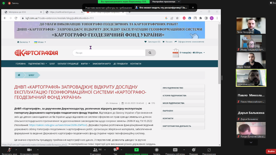
Task: Open Валюта currency dropdown
Action: point(23,42)
